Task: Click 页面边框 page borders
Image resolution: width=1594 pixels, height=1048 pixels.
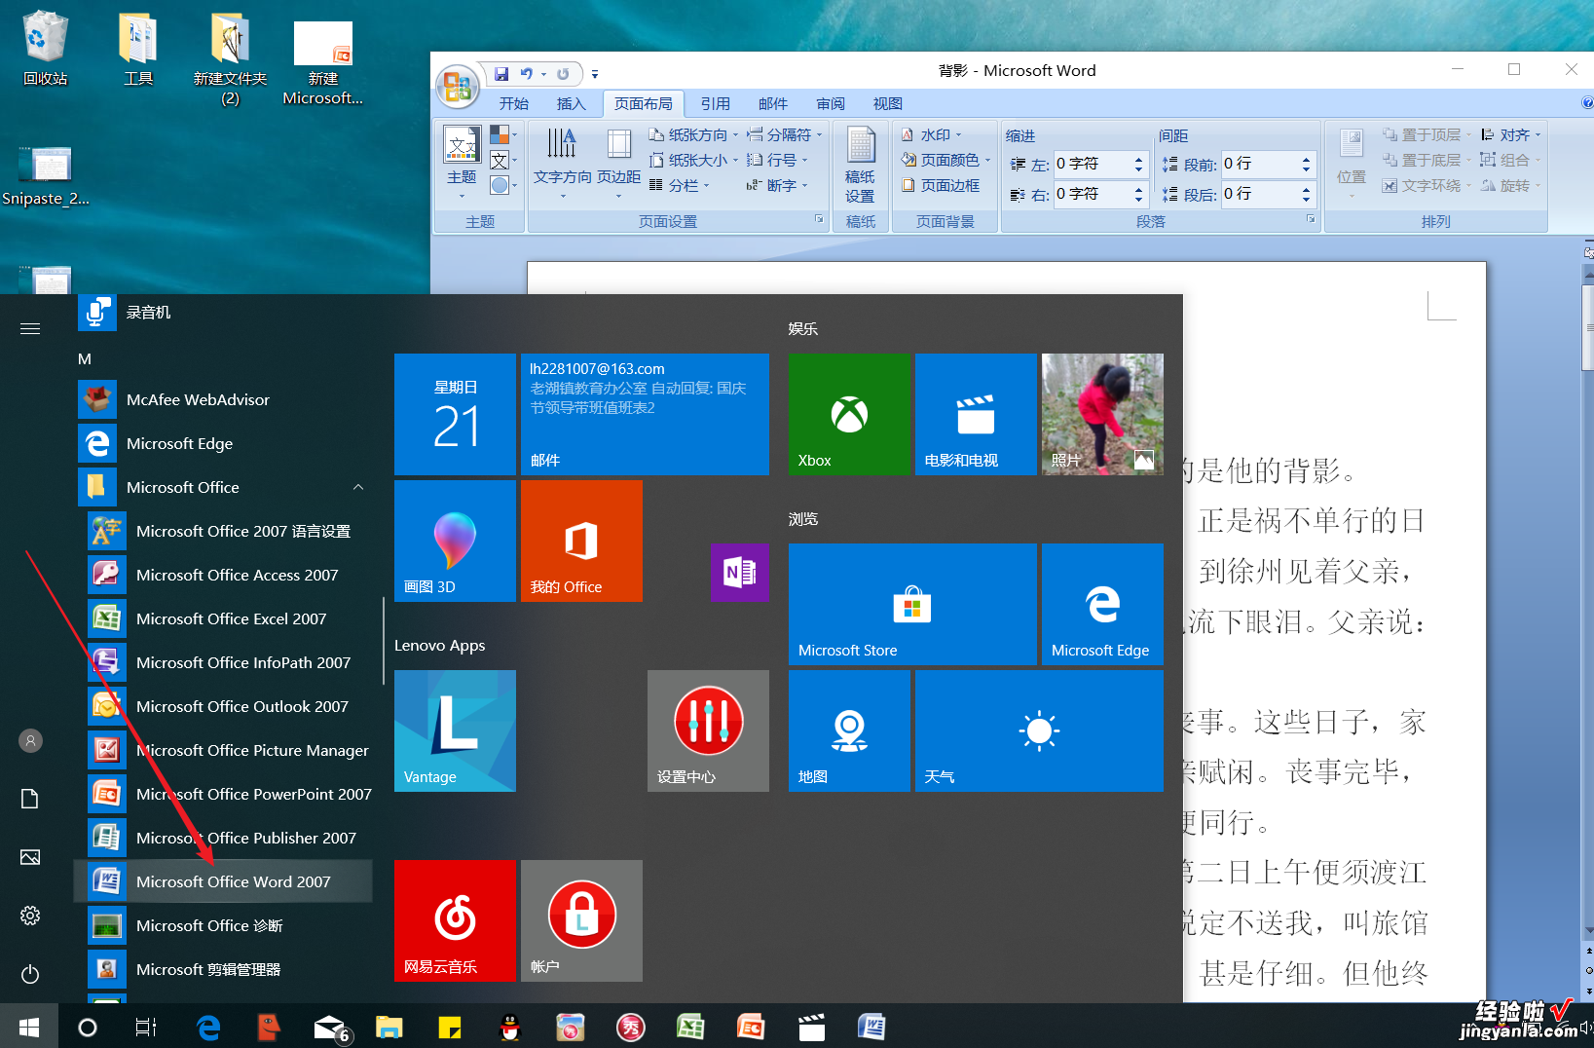Action: (941, 185)
